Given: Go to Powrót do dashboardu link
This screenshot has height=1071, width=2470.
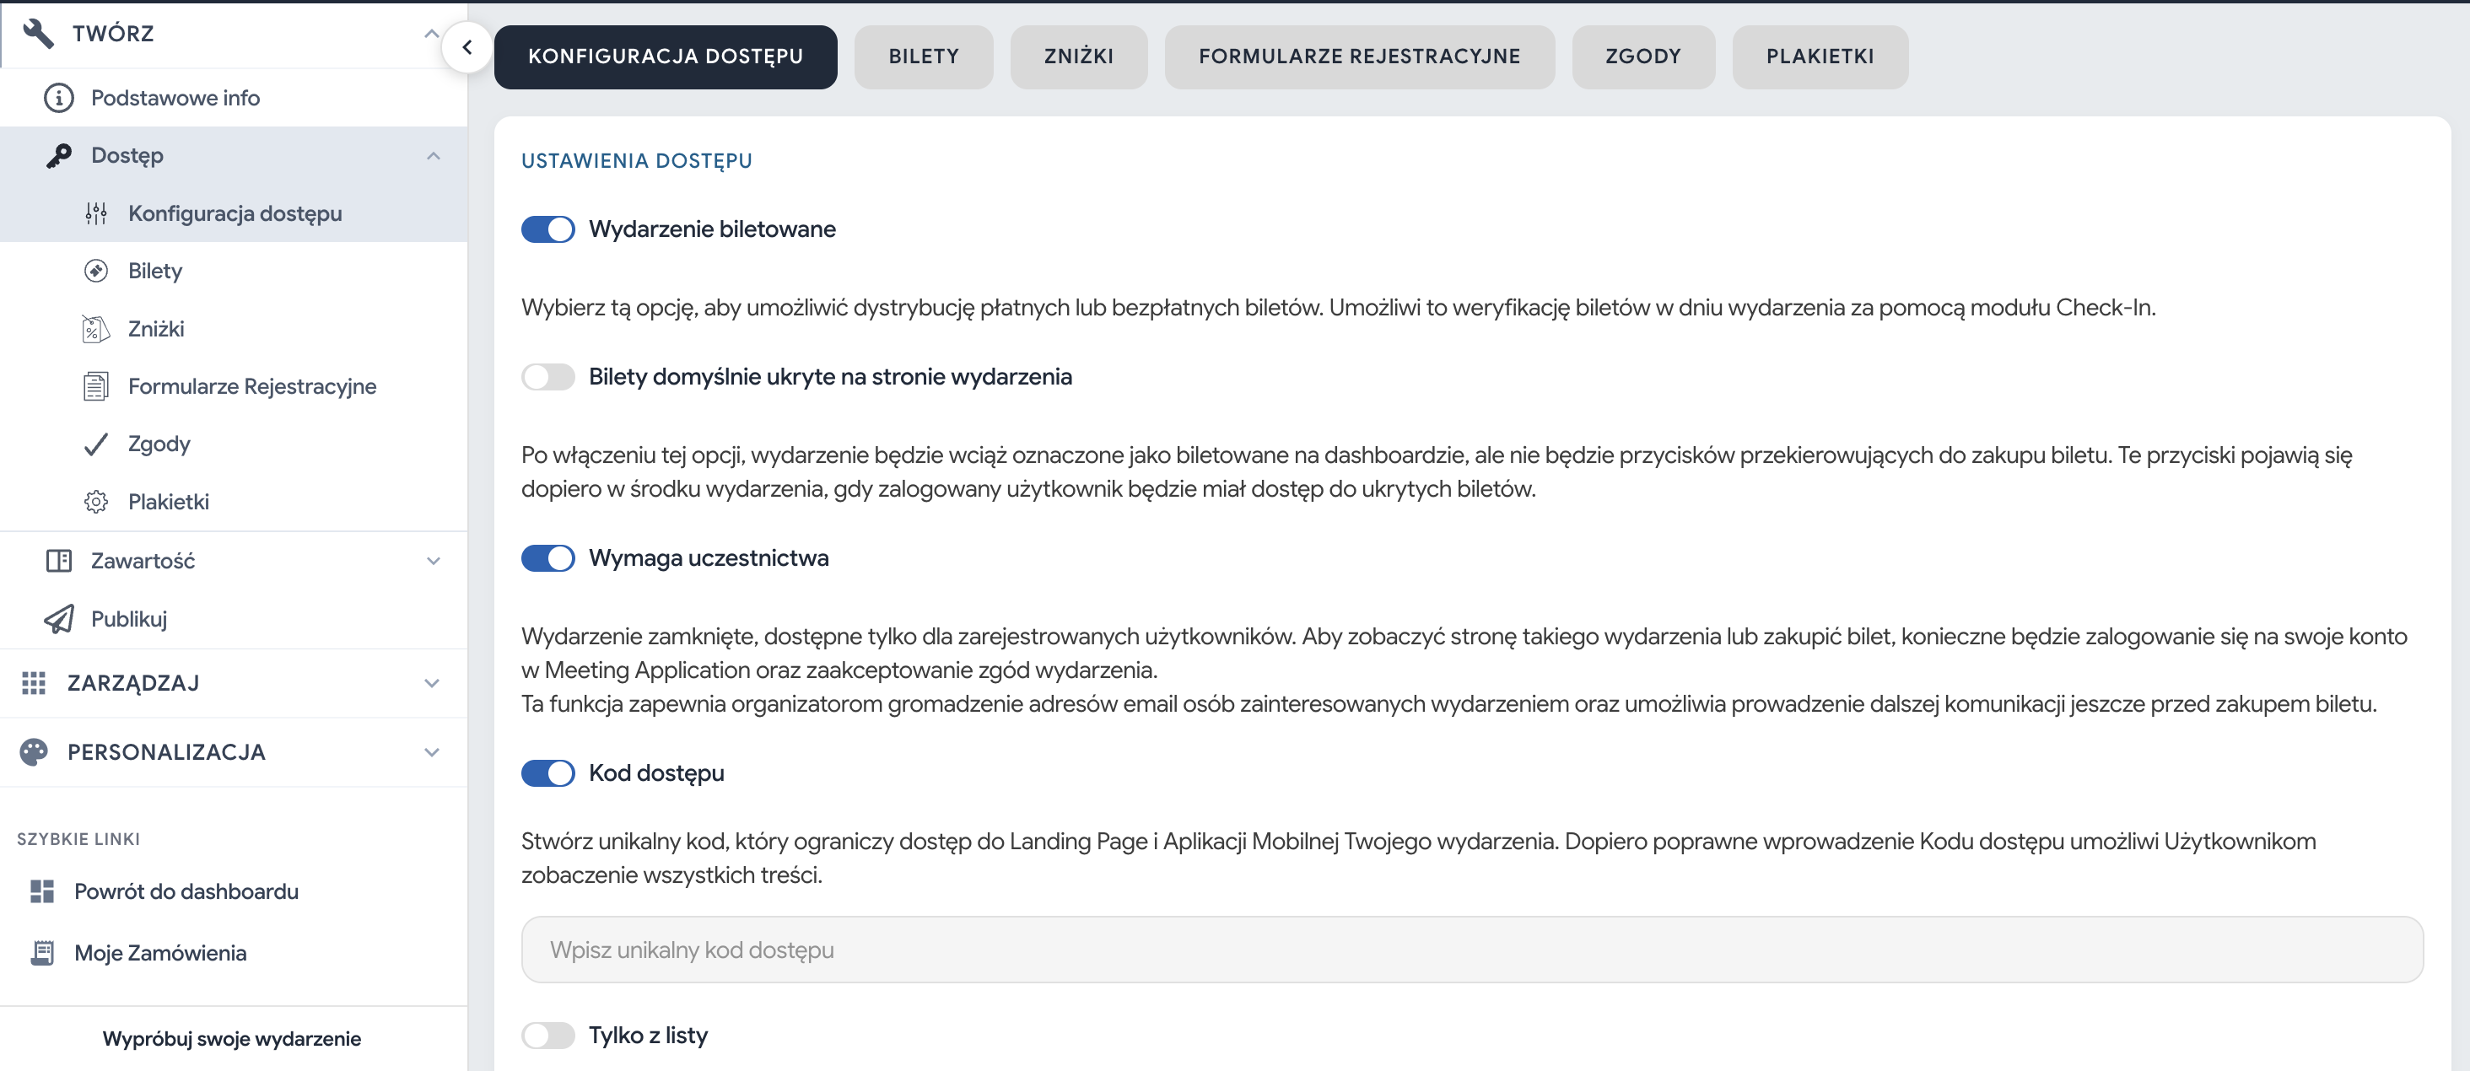Looking at the screenshot, I should [186, 891].
